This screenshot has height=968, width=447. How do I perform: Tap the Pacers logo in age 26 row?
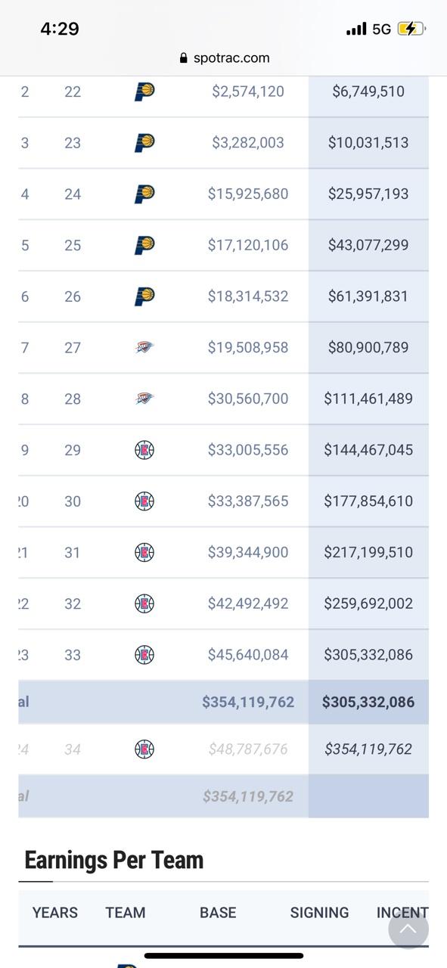144,296
